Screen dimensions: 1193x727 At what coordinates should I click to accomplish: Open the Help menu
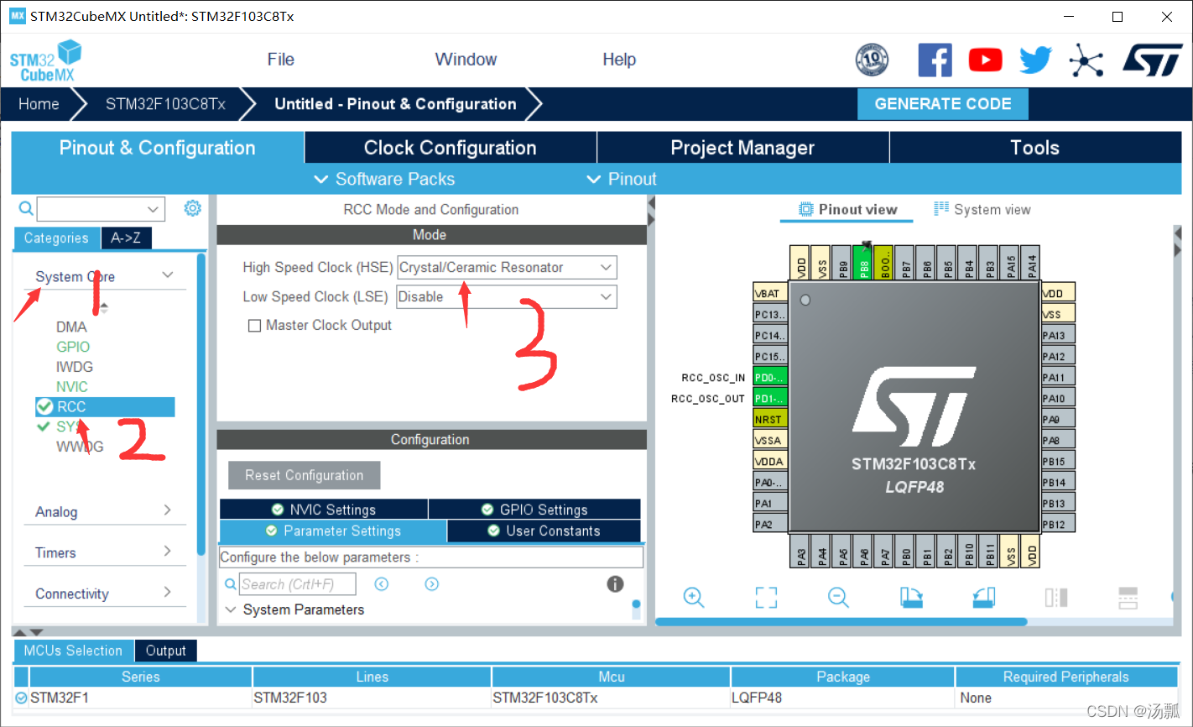click(619, 60)
